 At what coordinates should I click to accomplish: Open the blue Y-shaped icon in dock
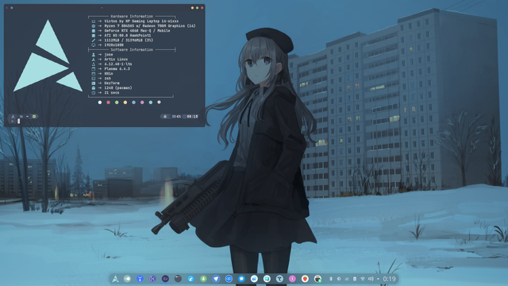coord(140,279)
